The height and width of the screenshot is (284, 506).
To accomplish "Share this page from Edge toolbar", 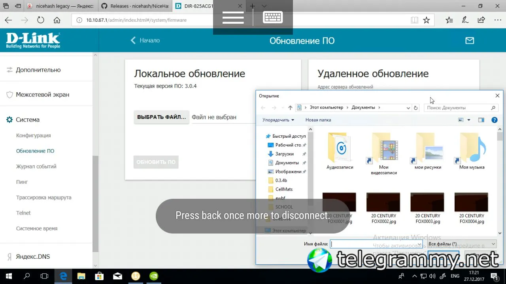I will coord(481,20).
